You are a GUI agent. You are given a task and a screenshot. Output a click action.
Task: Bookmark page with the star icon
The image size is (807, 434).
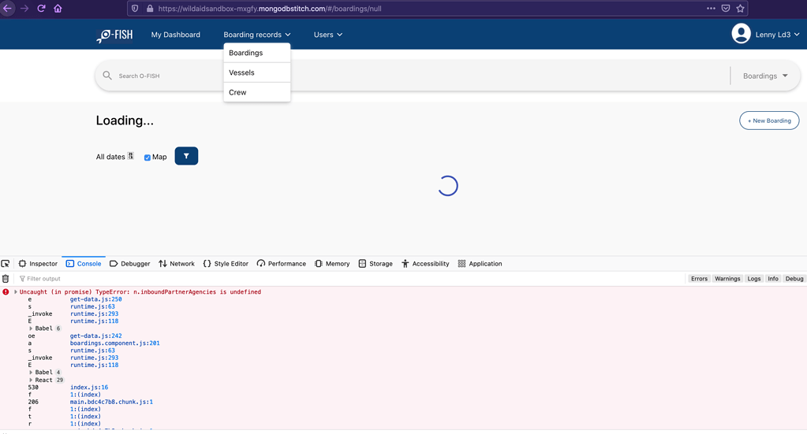(740, 9)
